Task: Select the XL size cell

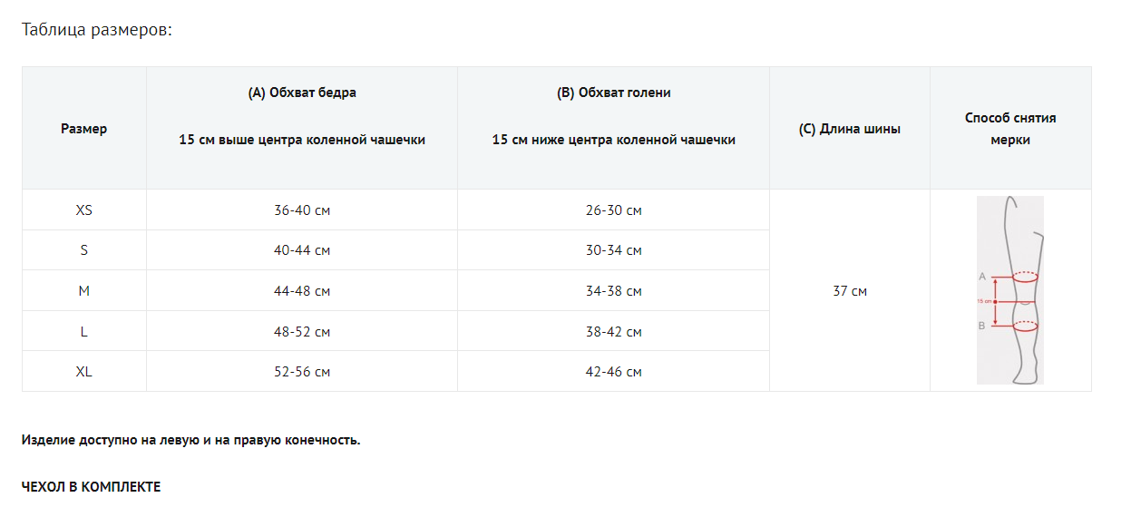Action: [84, 372]
